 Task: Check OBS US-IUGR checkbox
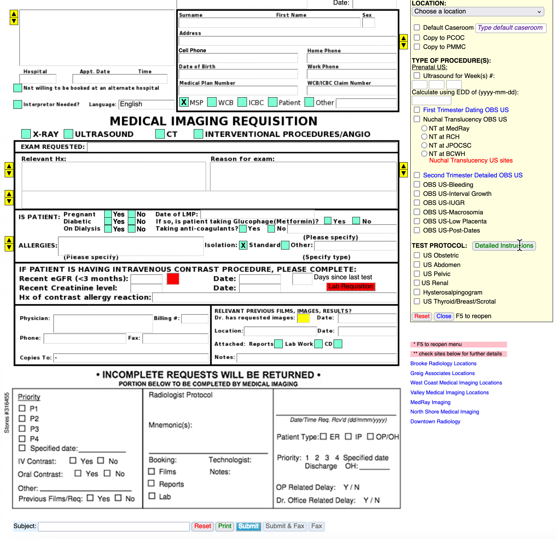[417, 203]
